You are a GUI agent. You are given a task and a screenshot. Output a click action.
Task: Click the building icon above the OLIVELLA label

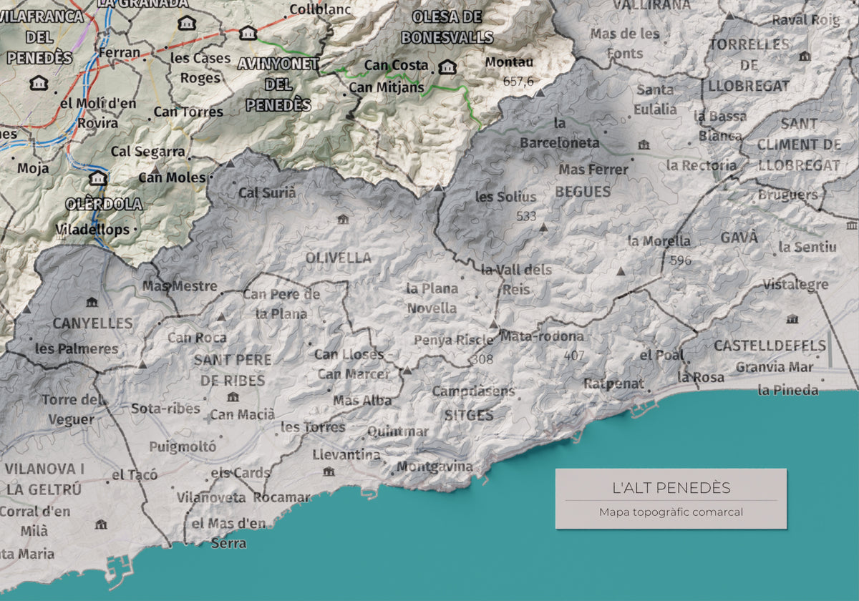[343, 220]
